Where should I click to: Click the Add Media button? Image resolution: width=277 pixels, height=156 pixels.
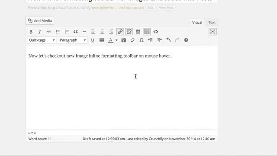[40, 21]
